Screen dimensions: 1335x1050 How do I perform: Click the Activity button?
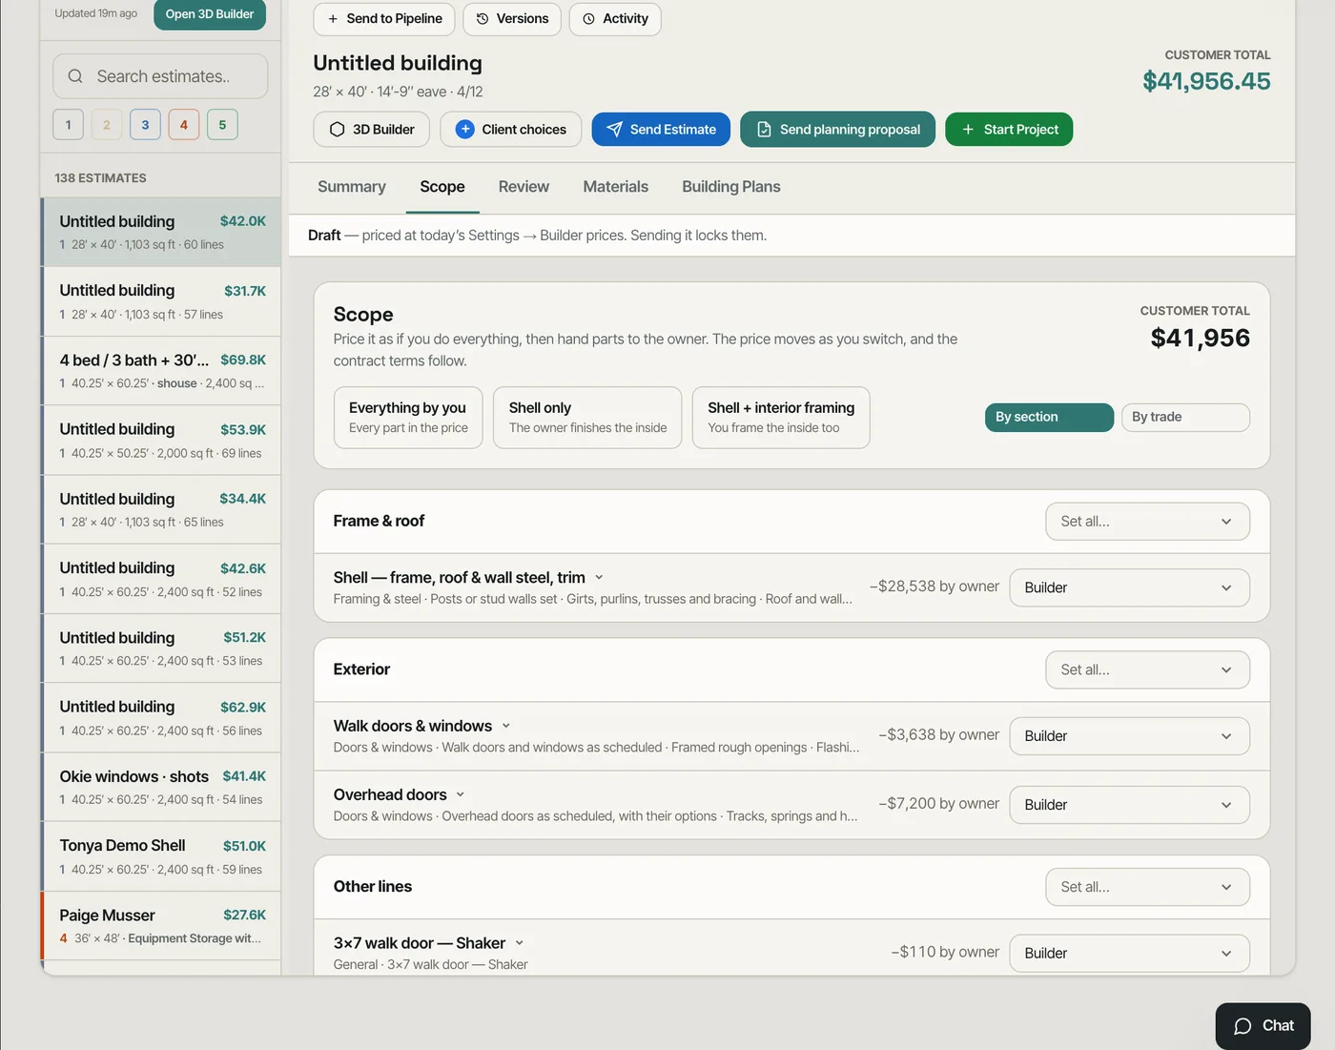tap(615, 19)
